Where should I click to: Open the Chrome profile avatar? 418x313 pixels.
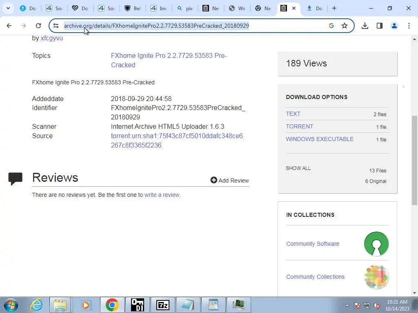click(x=394, y=26)
